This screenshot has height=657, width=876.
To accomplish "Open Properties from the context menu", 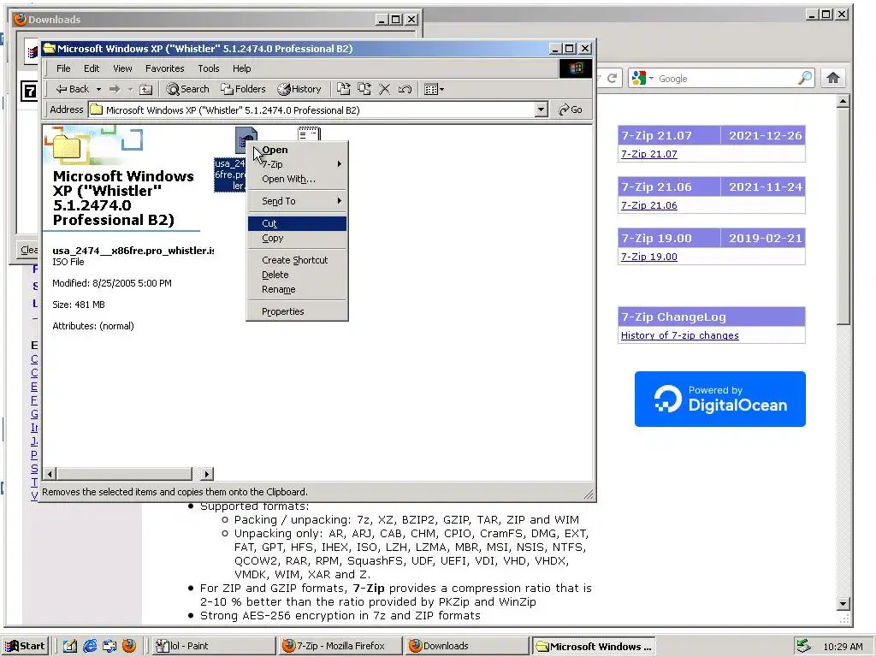I will 297,311.
